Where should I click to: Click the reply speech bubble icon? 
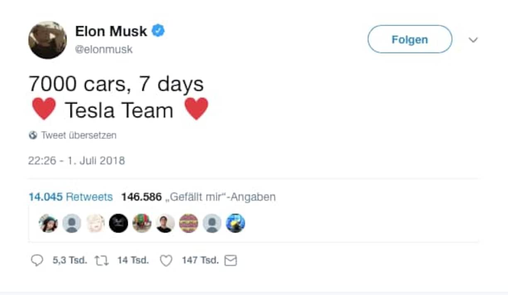tap(37, 260)
